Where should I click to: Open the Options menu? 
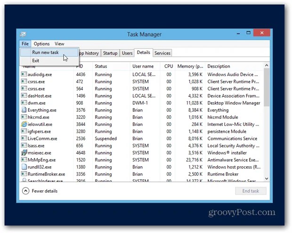[x=41, y=44]
